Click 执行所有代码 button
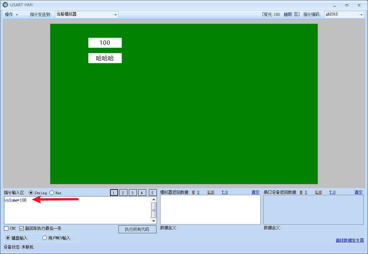Screen dimensions: 368x254 click(137, 229)
